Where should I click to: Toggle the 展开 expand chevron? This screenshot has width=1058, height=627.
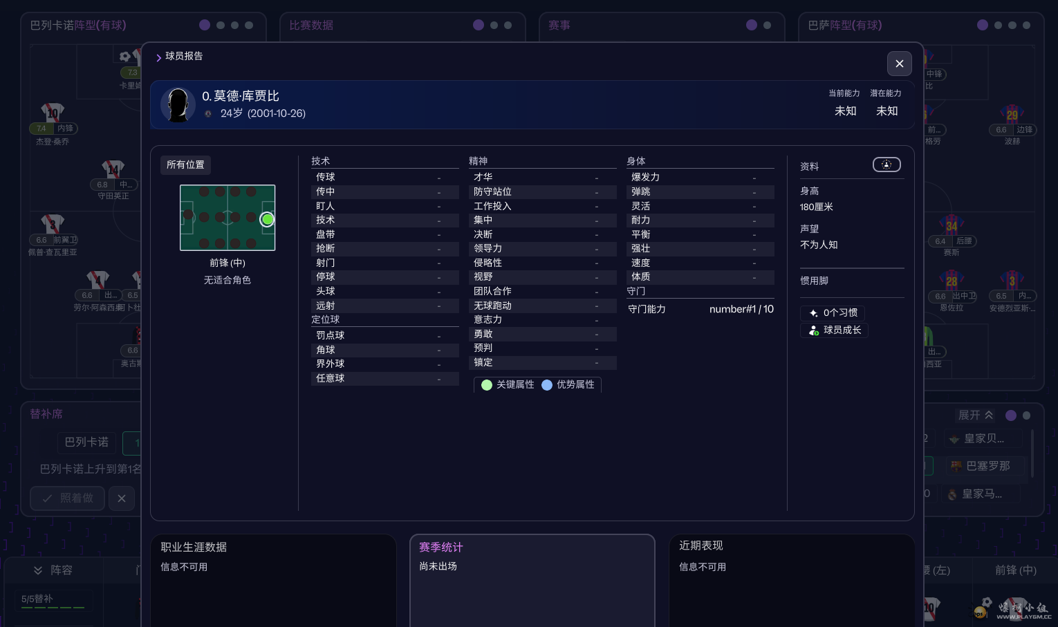(989, 415)
